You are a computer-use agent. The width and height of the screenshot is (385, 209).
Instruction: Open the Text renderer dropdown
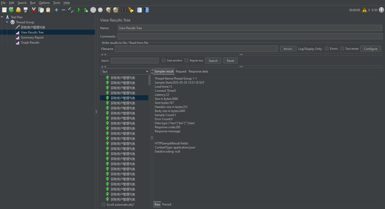pos(125,72)
